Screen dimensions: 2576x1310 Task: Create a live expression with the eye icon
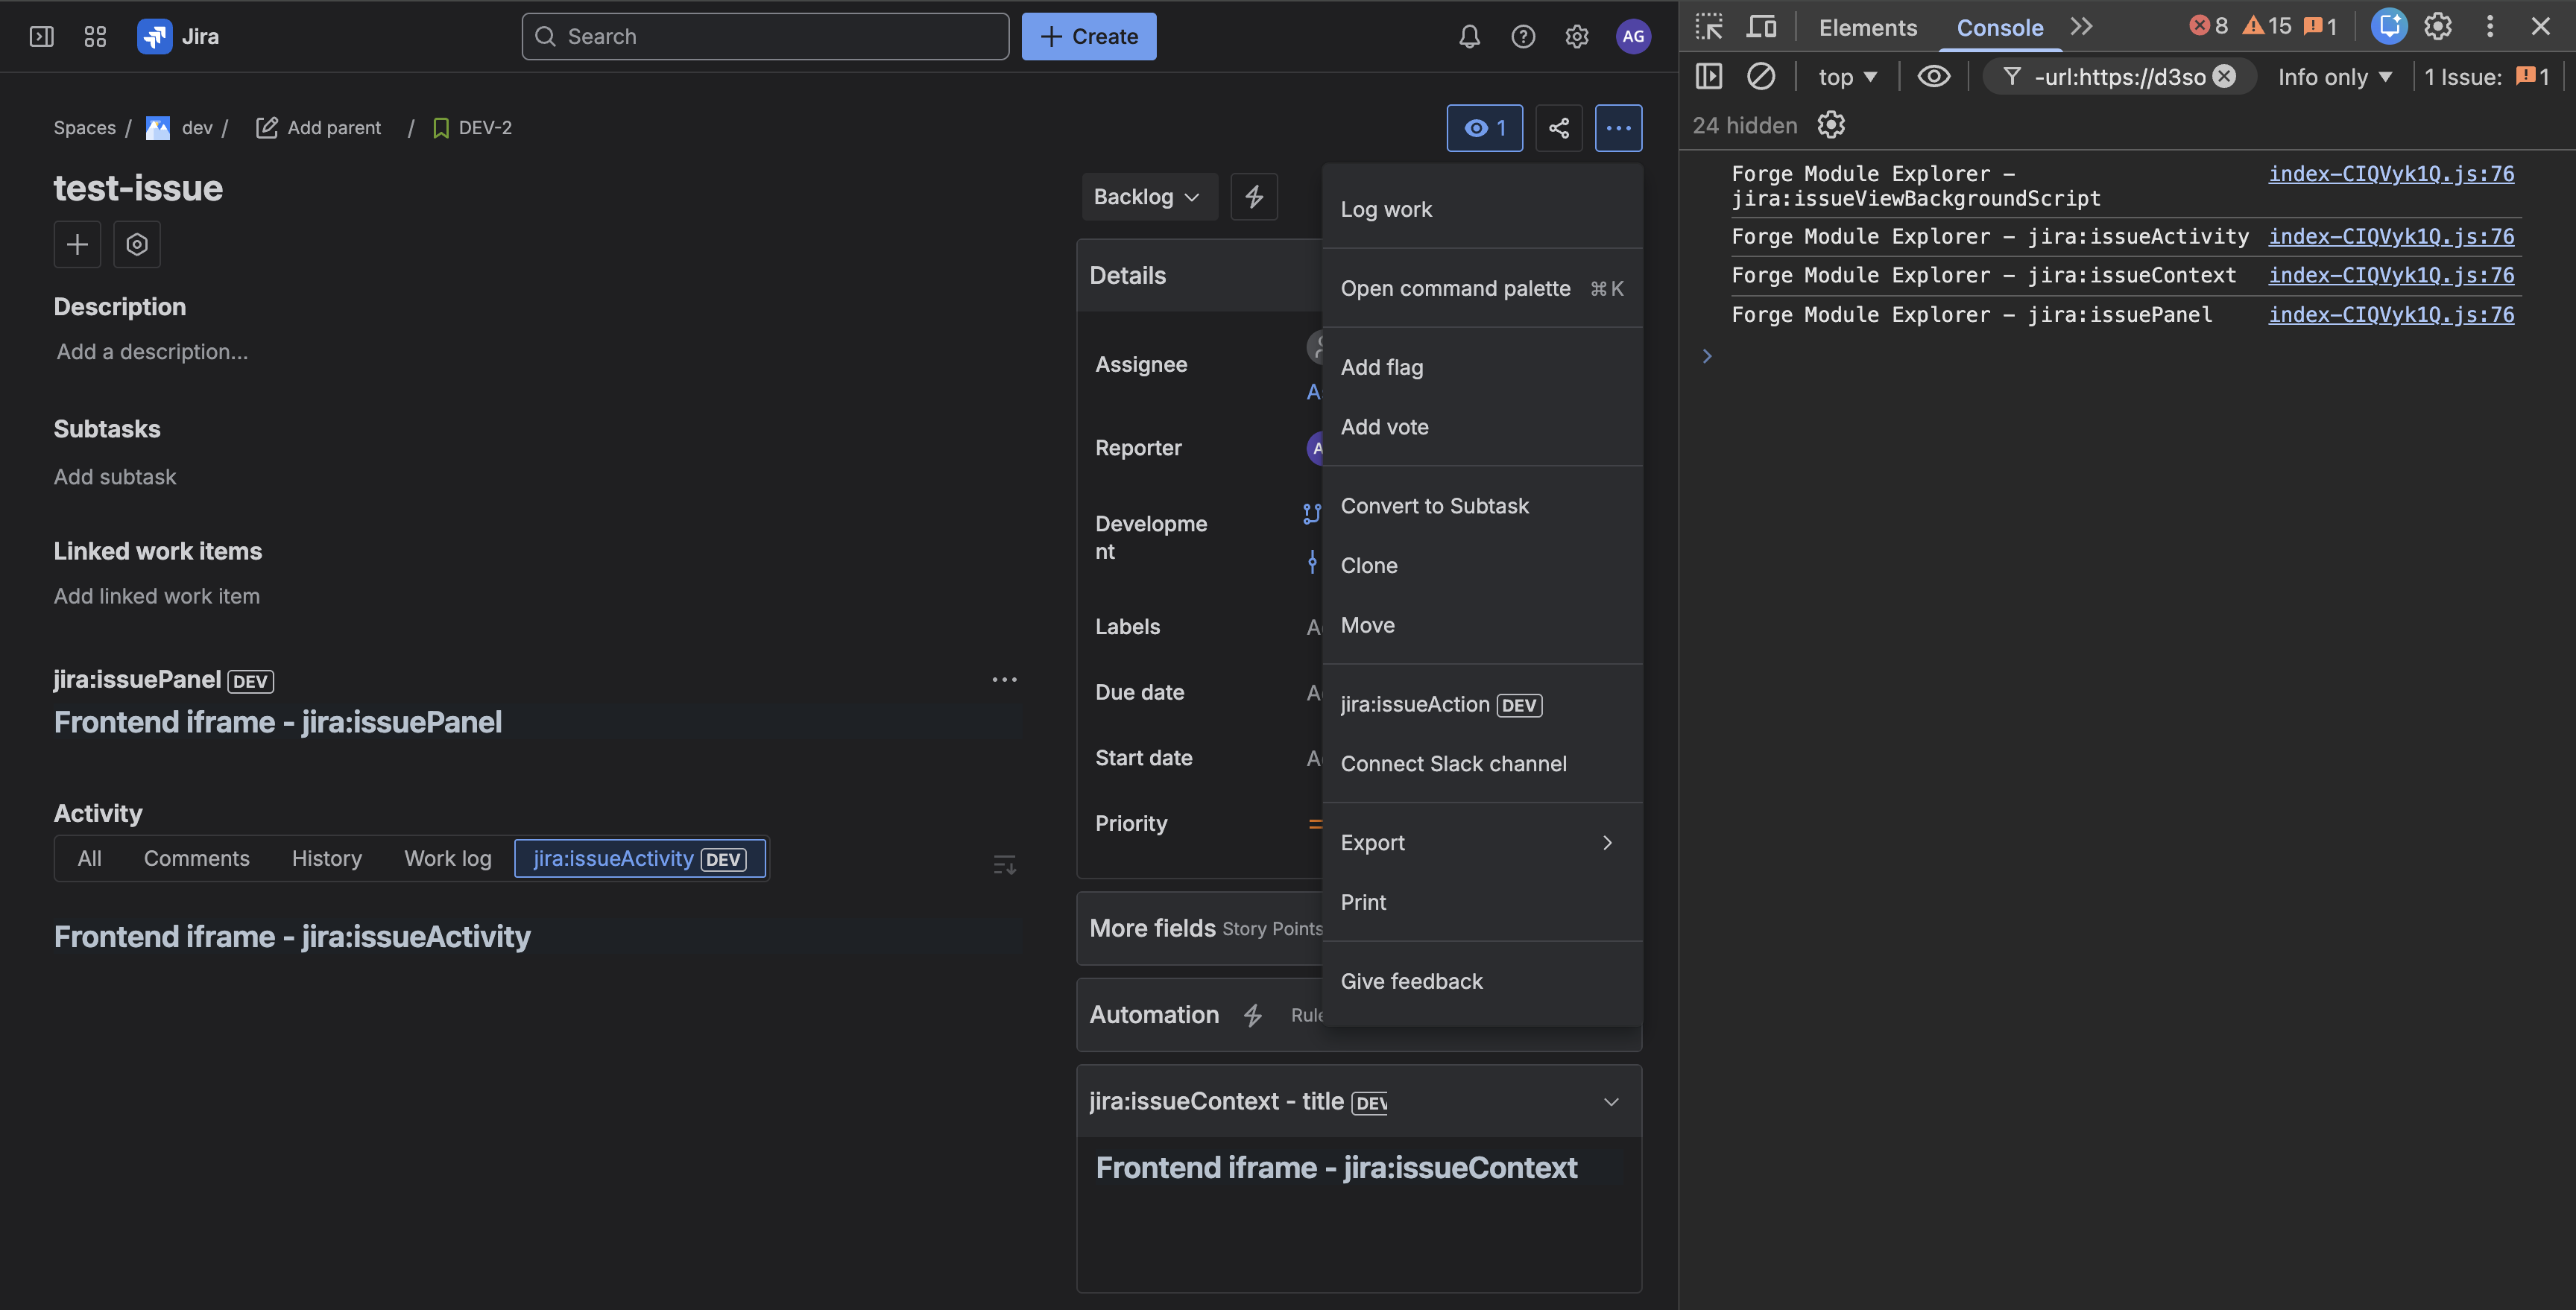click(x=1934, y=76)
